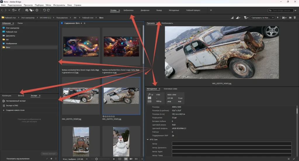Open thumbnail options triangle dropdown

pyautogui.click(x=238, y=18)
